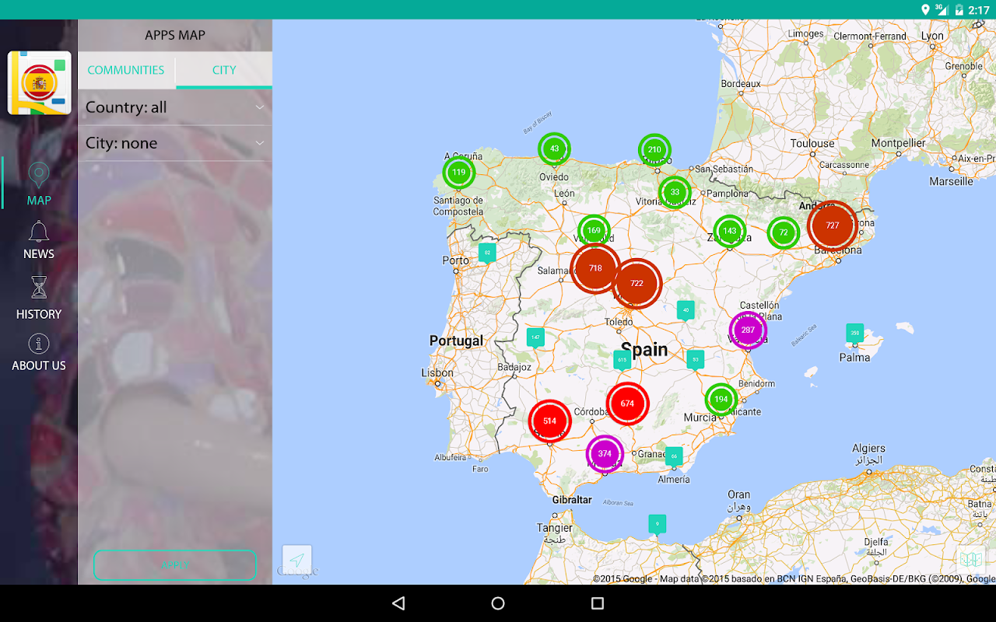
Task: Expand the Country: all dropdown
Action: [x=175, y=107]
